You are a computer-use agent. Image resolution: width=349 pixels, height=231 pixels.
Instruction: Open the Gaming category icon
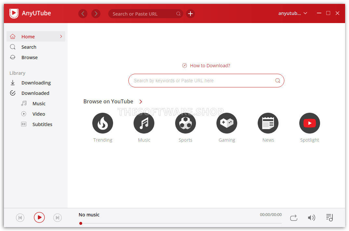227,123
